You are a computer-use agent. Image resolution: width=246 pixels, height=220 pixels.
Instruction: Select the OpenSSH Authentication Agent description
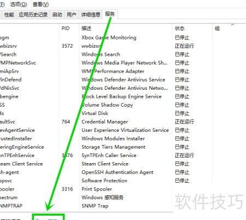[118, 172]
